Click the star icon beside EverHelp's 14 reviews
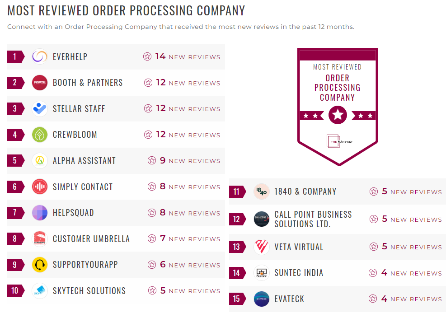The height and width of the screenshot is (313, 446). pyautogui.click(x=147, y=57)
